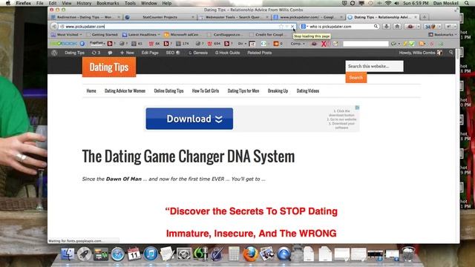475x267 pixels.
Task: Open QuickTime Player in the dock
Action: 284,254
